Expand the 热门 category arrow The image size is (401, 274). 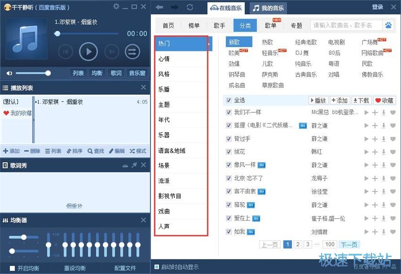209,44
